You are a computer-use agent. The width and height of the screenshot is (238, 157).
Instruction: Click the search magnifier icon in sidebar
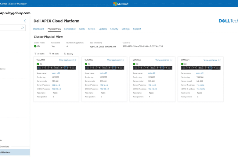23,28
